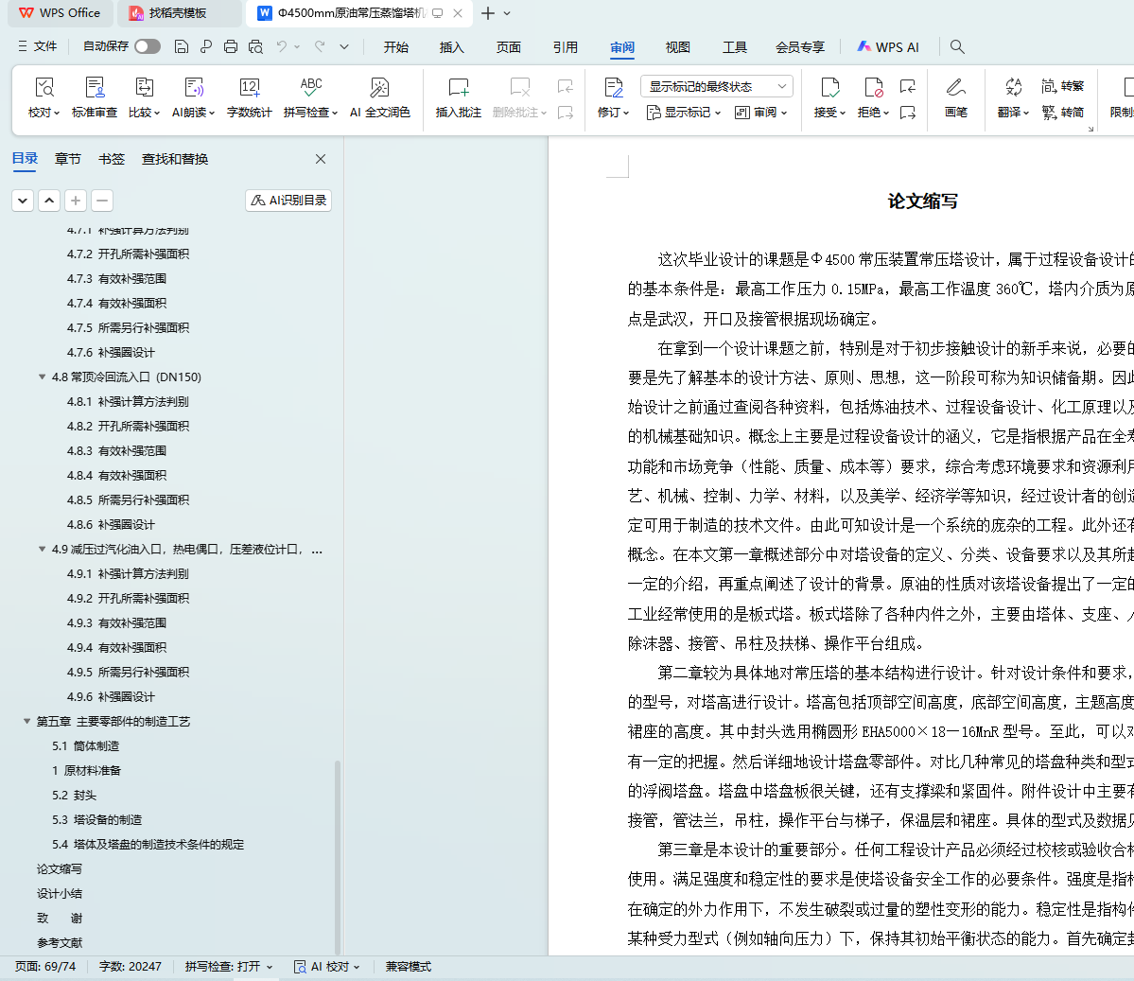
Task: Open the 审阅 pane dropdown
Action: [760, 113]
